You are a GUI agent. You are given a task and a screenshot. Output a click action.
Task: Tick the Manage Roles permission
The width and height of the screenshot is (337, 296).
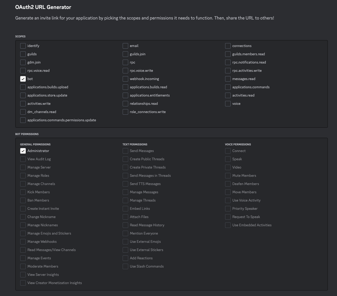tap(23, 176)
